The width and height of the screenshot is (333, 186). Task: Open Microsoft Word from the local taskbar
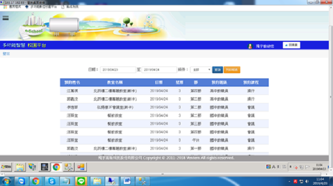click(127, 181)
